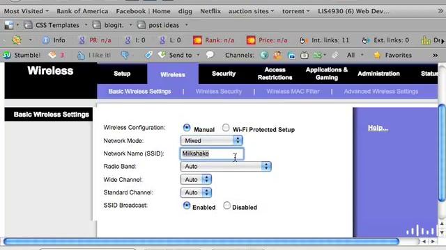
Task: Click the horizontal scrollbar thumb
Action: click(x=201, y=242)
